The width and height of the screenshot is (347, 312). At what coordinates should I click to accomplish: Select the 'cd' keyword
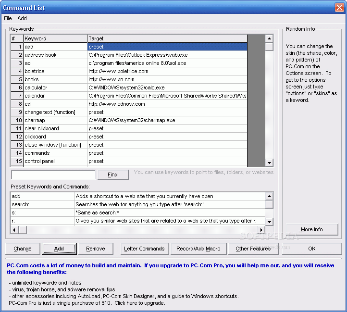coord(55,104)
